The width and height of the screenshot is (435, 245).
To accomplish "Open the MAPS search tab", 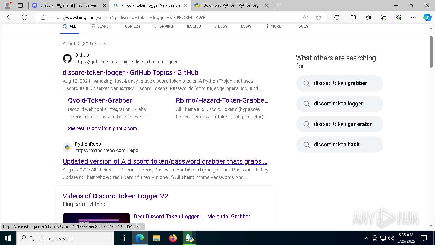I will (x=246, y=27).
